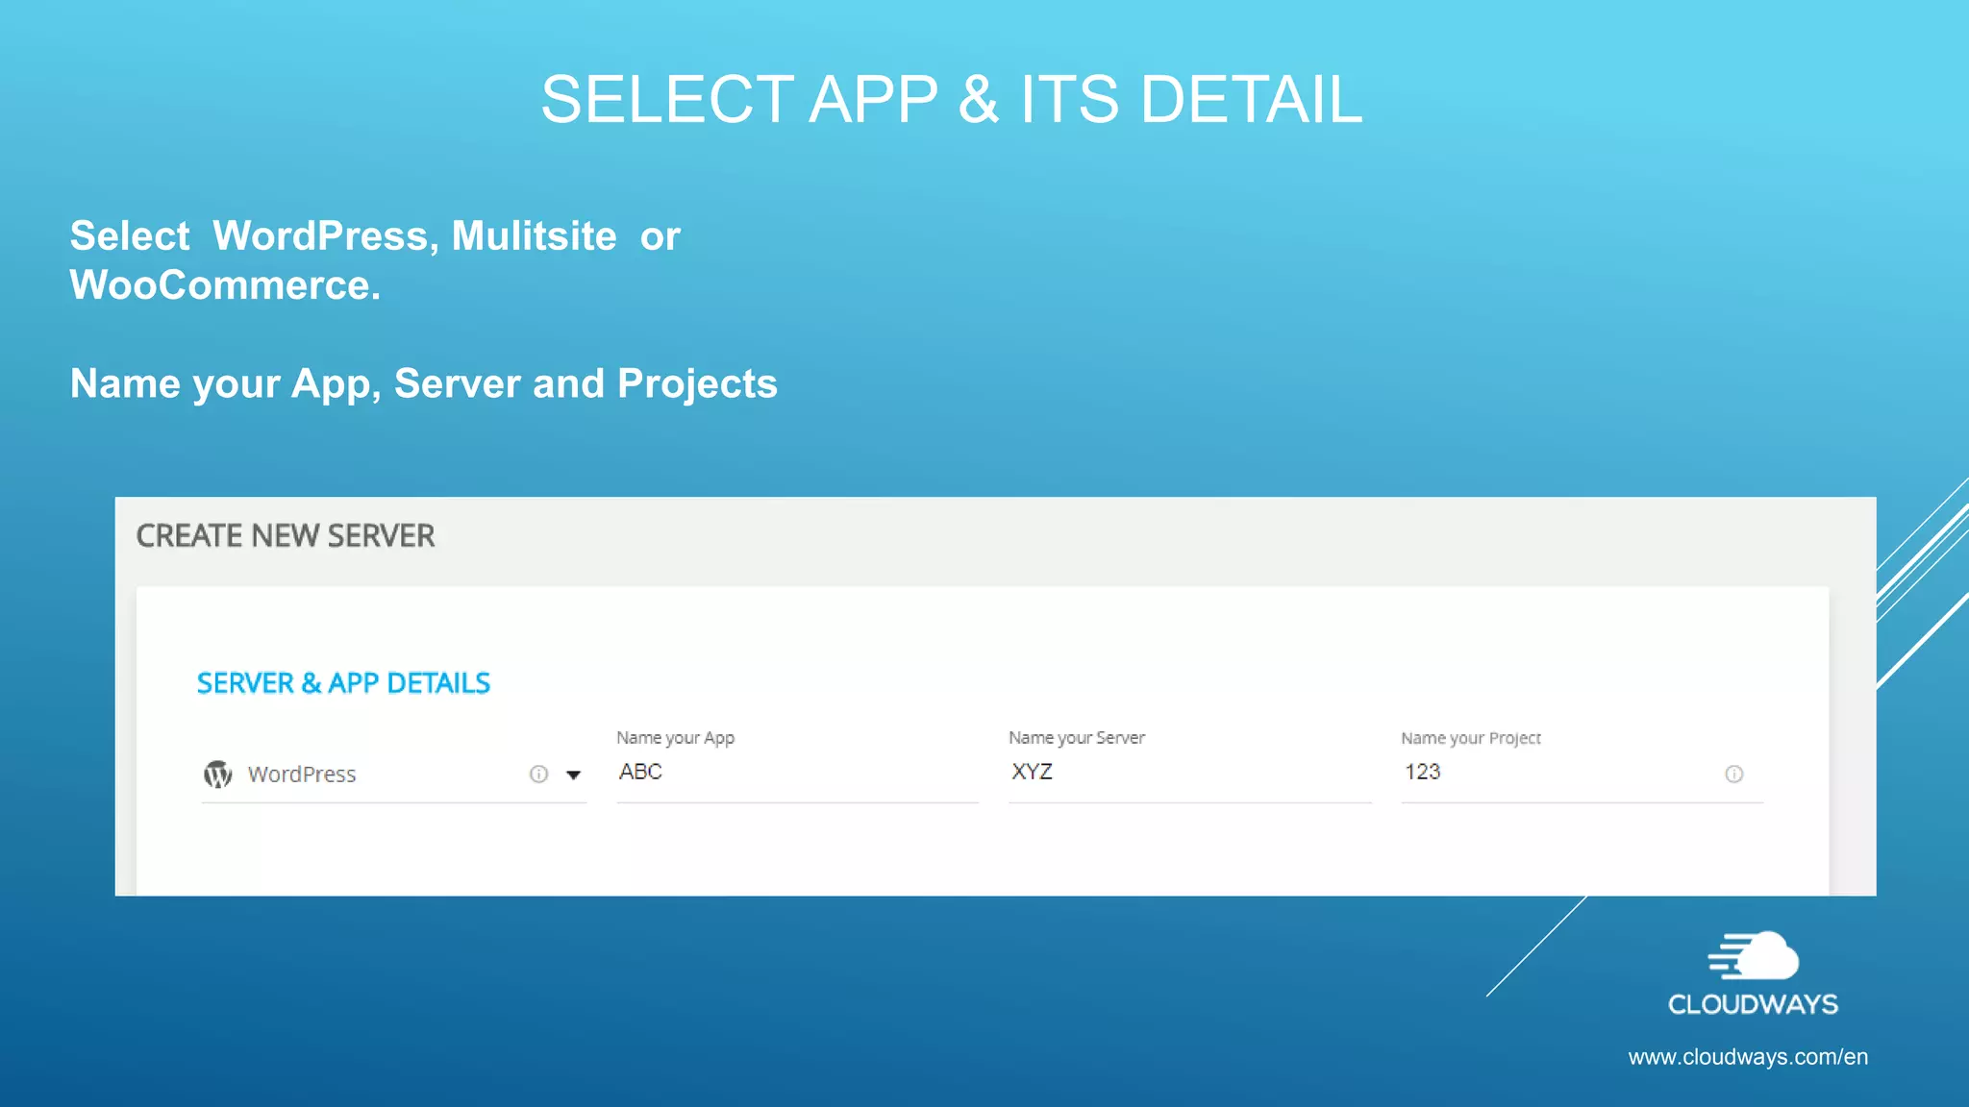Click info icon in Project name field

[x=1733, y=775]
